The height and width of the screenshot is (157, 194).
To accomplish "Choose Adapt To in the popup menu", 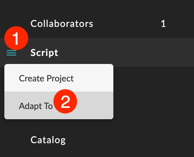I will [x=59, y=105].
